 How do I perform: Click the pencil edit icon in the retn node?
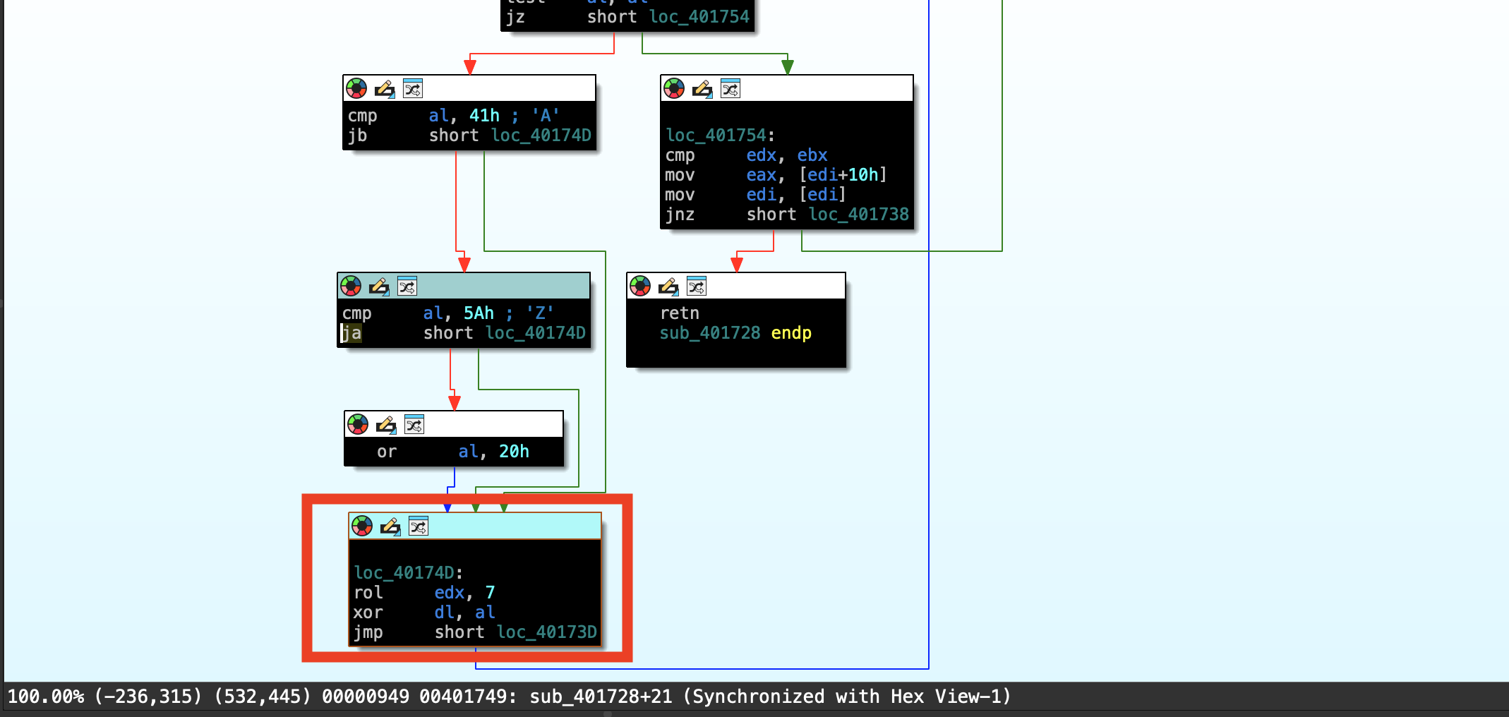point(668,286)
